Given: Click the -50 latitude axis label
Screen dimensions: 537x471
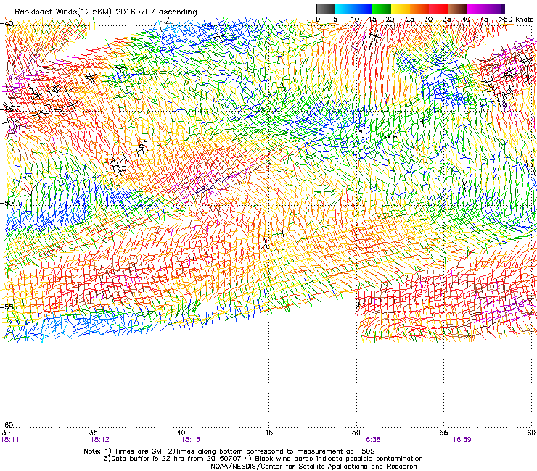Looking at the screenshot, I should click(x=7, y=203).
